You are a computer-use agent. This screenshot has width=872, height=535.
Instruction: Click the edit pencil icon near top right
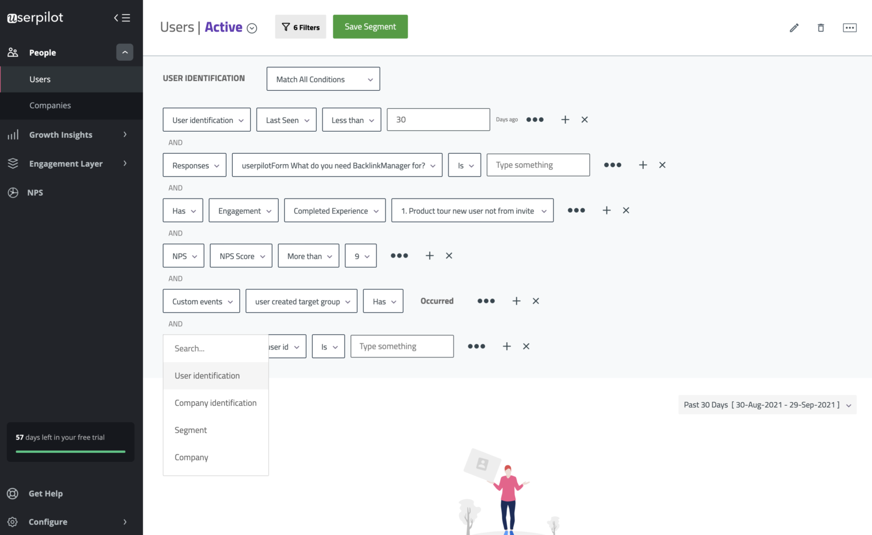pos(794,27)
